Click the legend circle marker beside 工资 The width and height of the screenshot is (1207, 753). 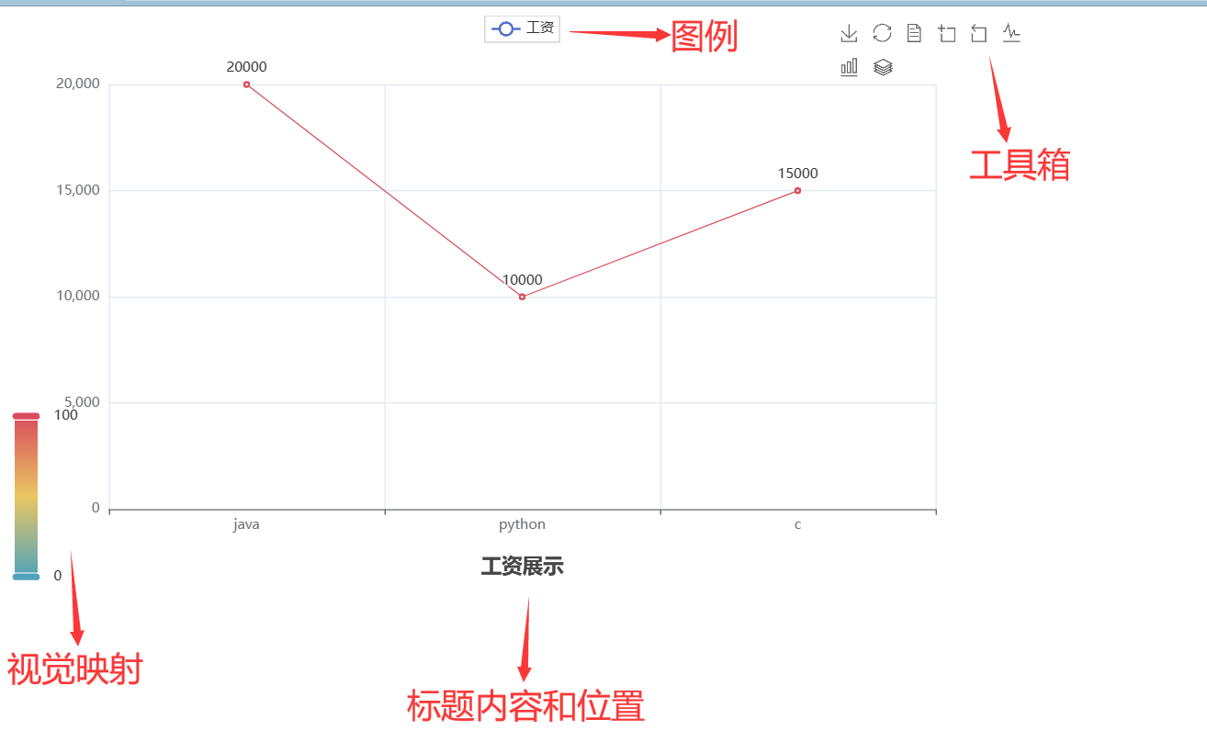click(x=506, y=29)
